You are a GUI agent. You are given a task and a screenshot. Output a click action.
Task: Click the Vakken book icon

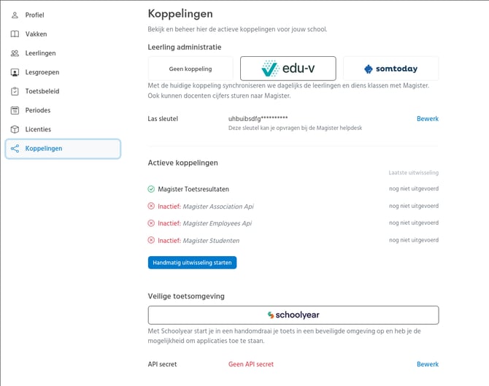tap(15, 34)
